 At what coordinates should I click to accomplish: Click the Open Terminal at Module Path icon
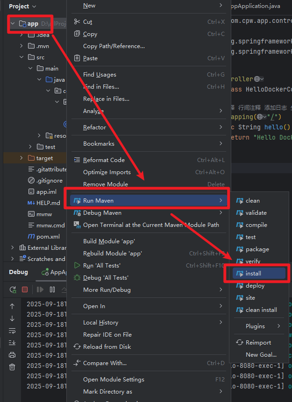pyautogui.click(x=77, y=225)
